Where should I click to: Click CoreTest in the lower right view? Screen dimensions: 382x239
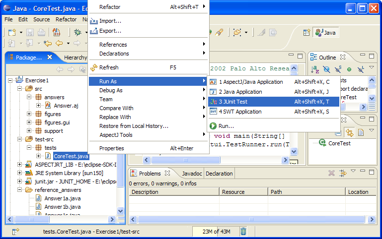[339, 143]
